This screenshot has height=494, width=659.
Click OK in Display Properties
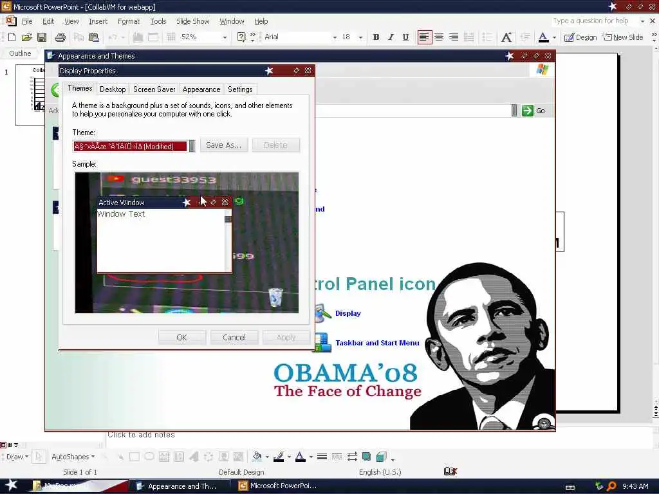tap(181, 337)
